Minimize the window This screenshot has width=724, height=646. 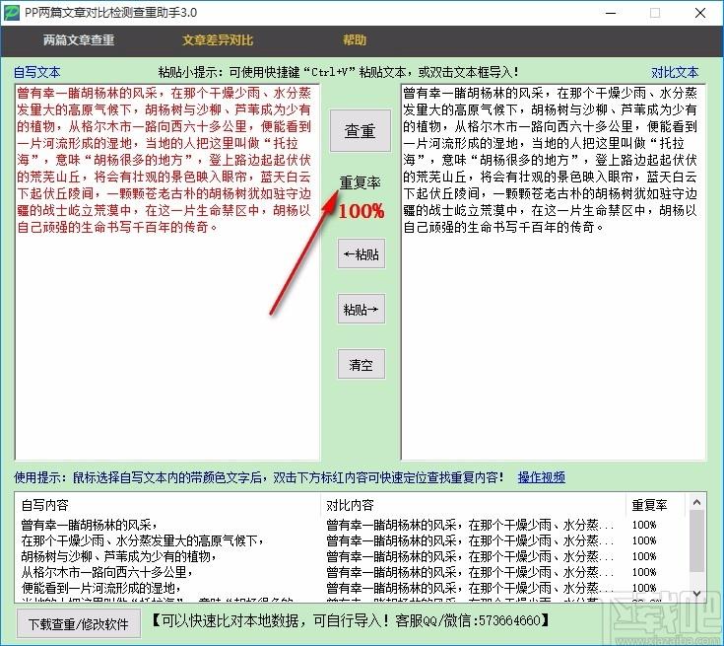[611, 13]
